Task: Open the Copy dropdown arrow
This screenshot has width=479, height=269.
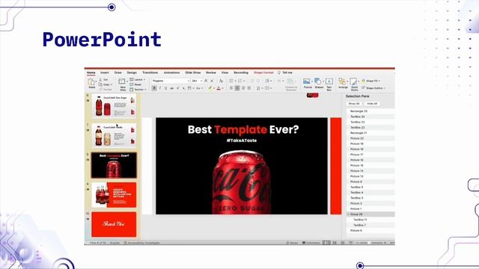Action: (112, 84)
